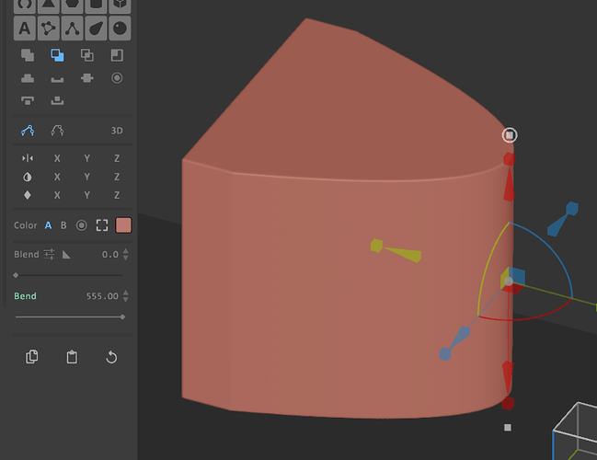Image resolution: width=597 pixels, height=460 pixels.
Task: Paste settings with the clipboard icon
Action: (72, 357)
